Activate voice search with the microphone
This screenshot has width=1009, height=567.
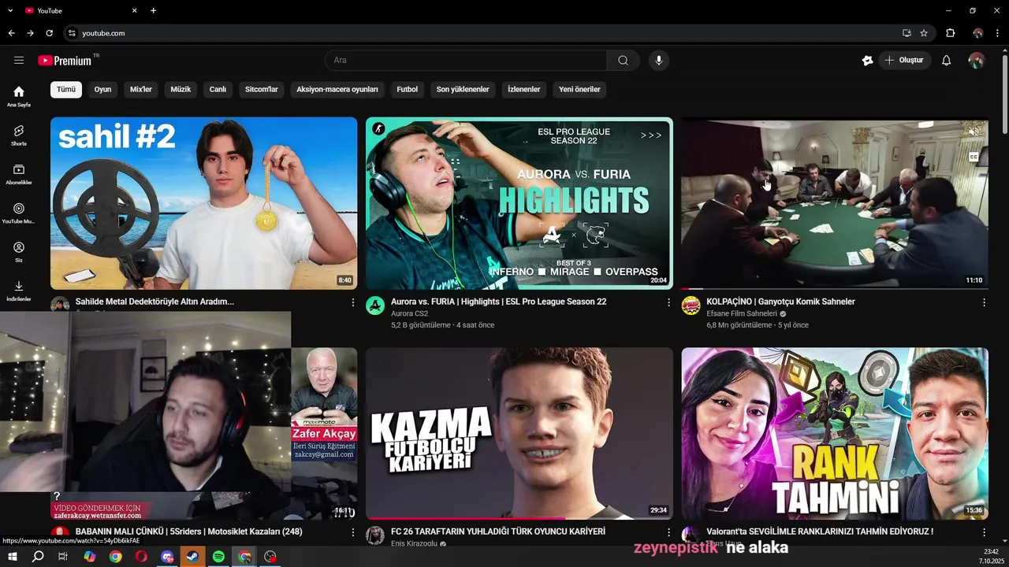[x=659, y=61]
